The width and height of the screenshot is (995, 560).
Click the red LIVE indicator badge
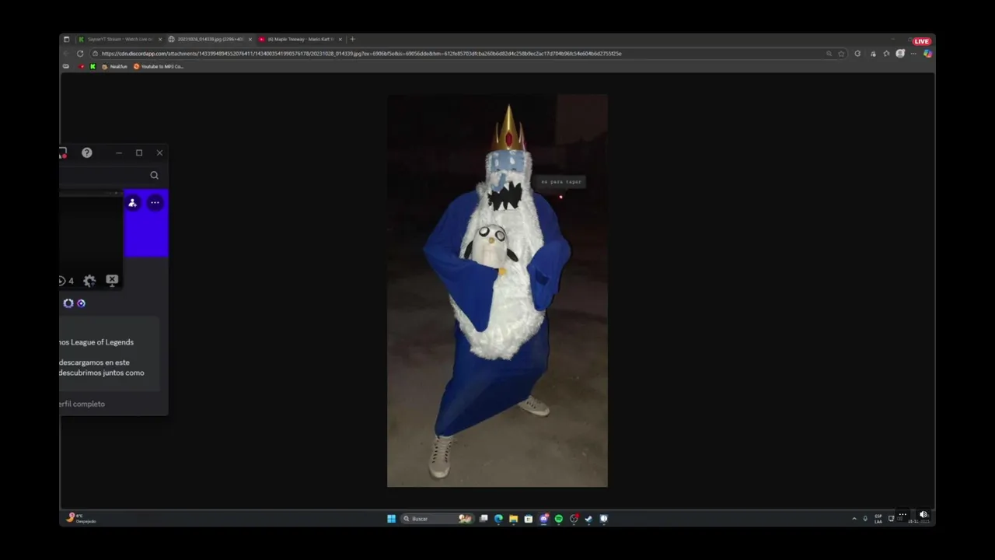pos(922,41)
